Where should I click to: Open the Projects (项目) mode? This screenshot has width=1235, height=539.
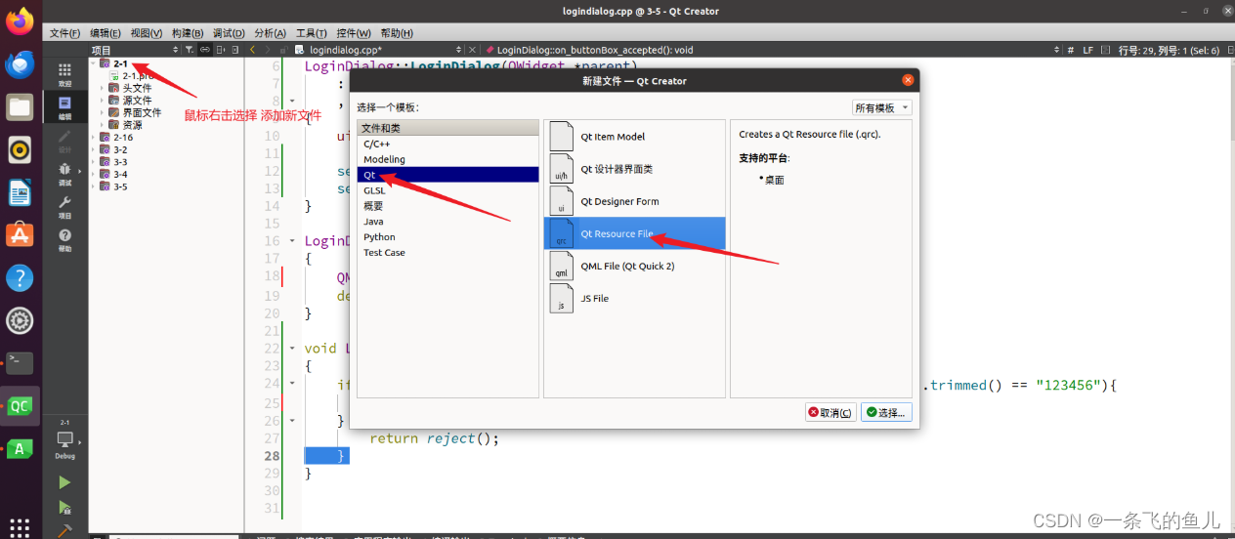pyautogui.click(x=64, y=207)
